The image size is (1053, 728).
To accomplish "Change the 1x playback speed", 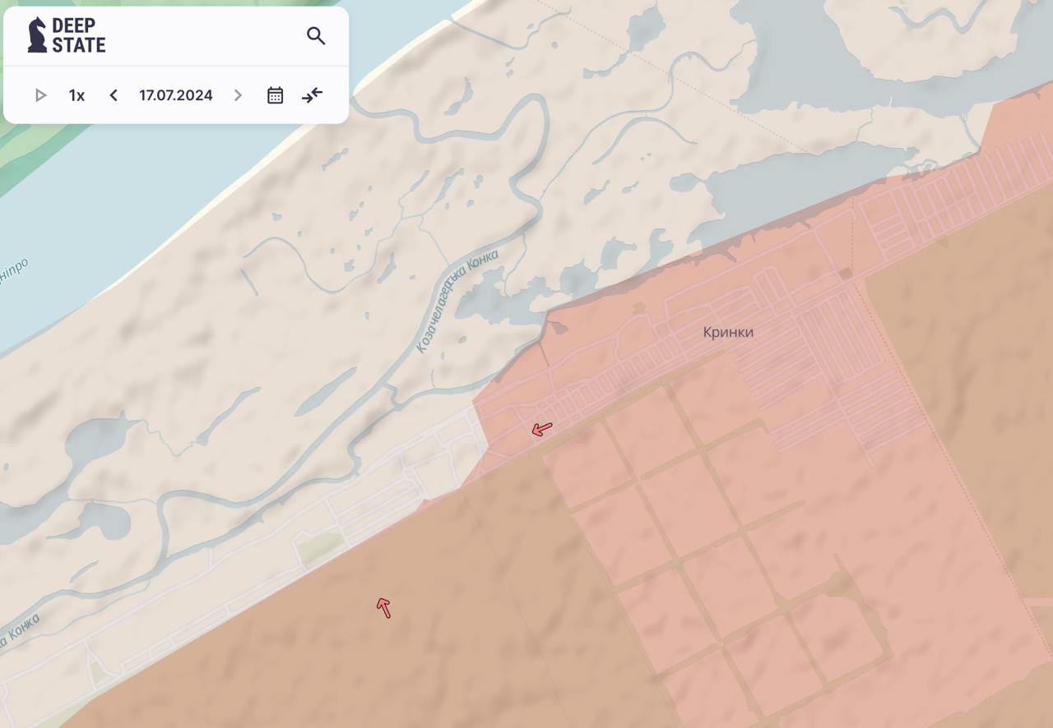I will (77, 95).
